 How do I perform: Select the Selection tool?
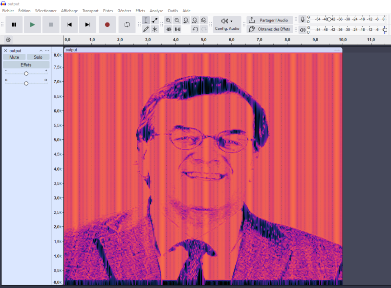pyautogui.click(x=146, y=20)
